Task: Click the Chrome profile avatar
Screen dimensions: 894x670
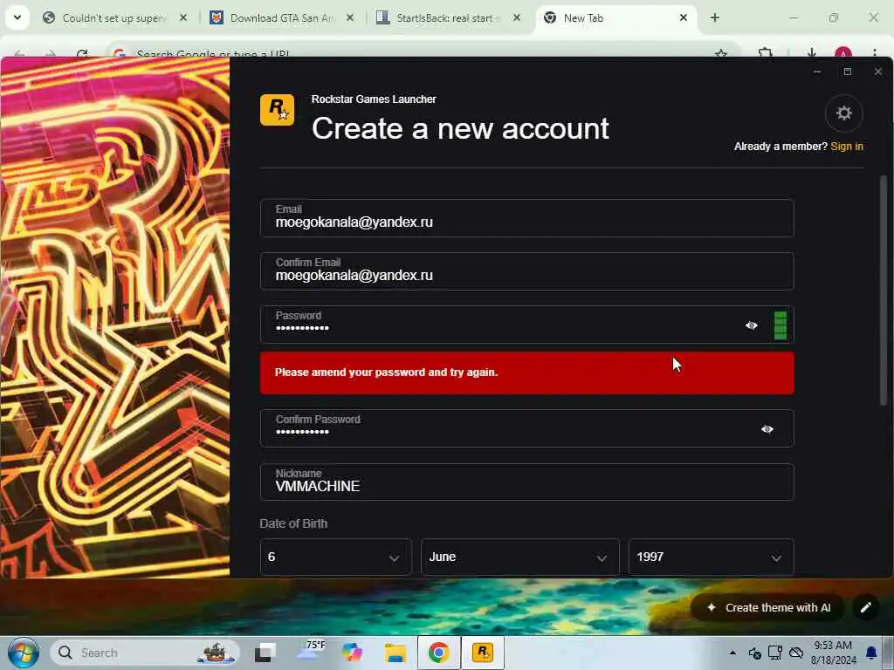Action: tap(842, 54)
